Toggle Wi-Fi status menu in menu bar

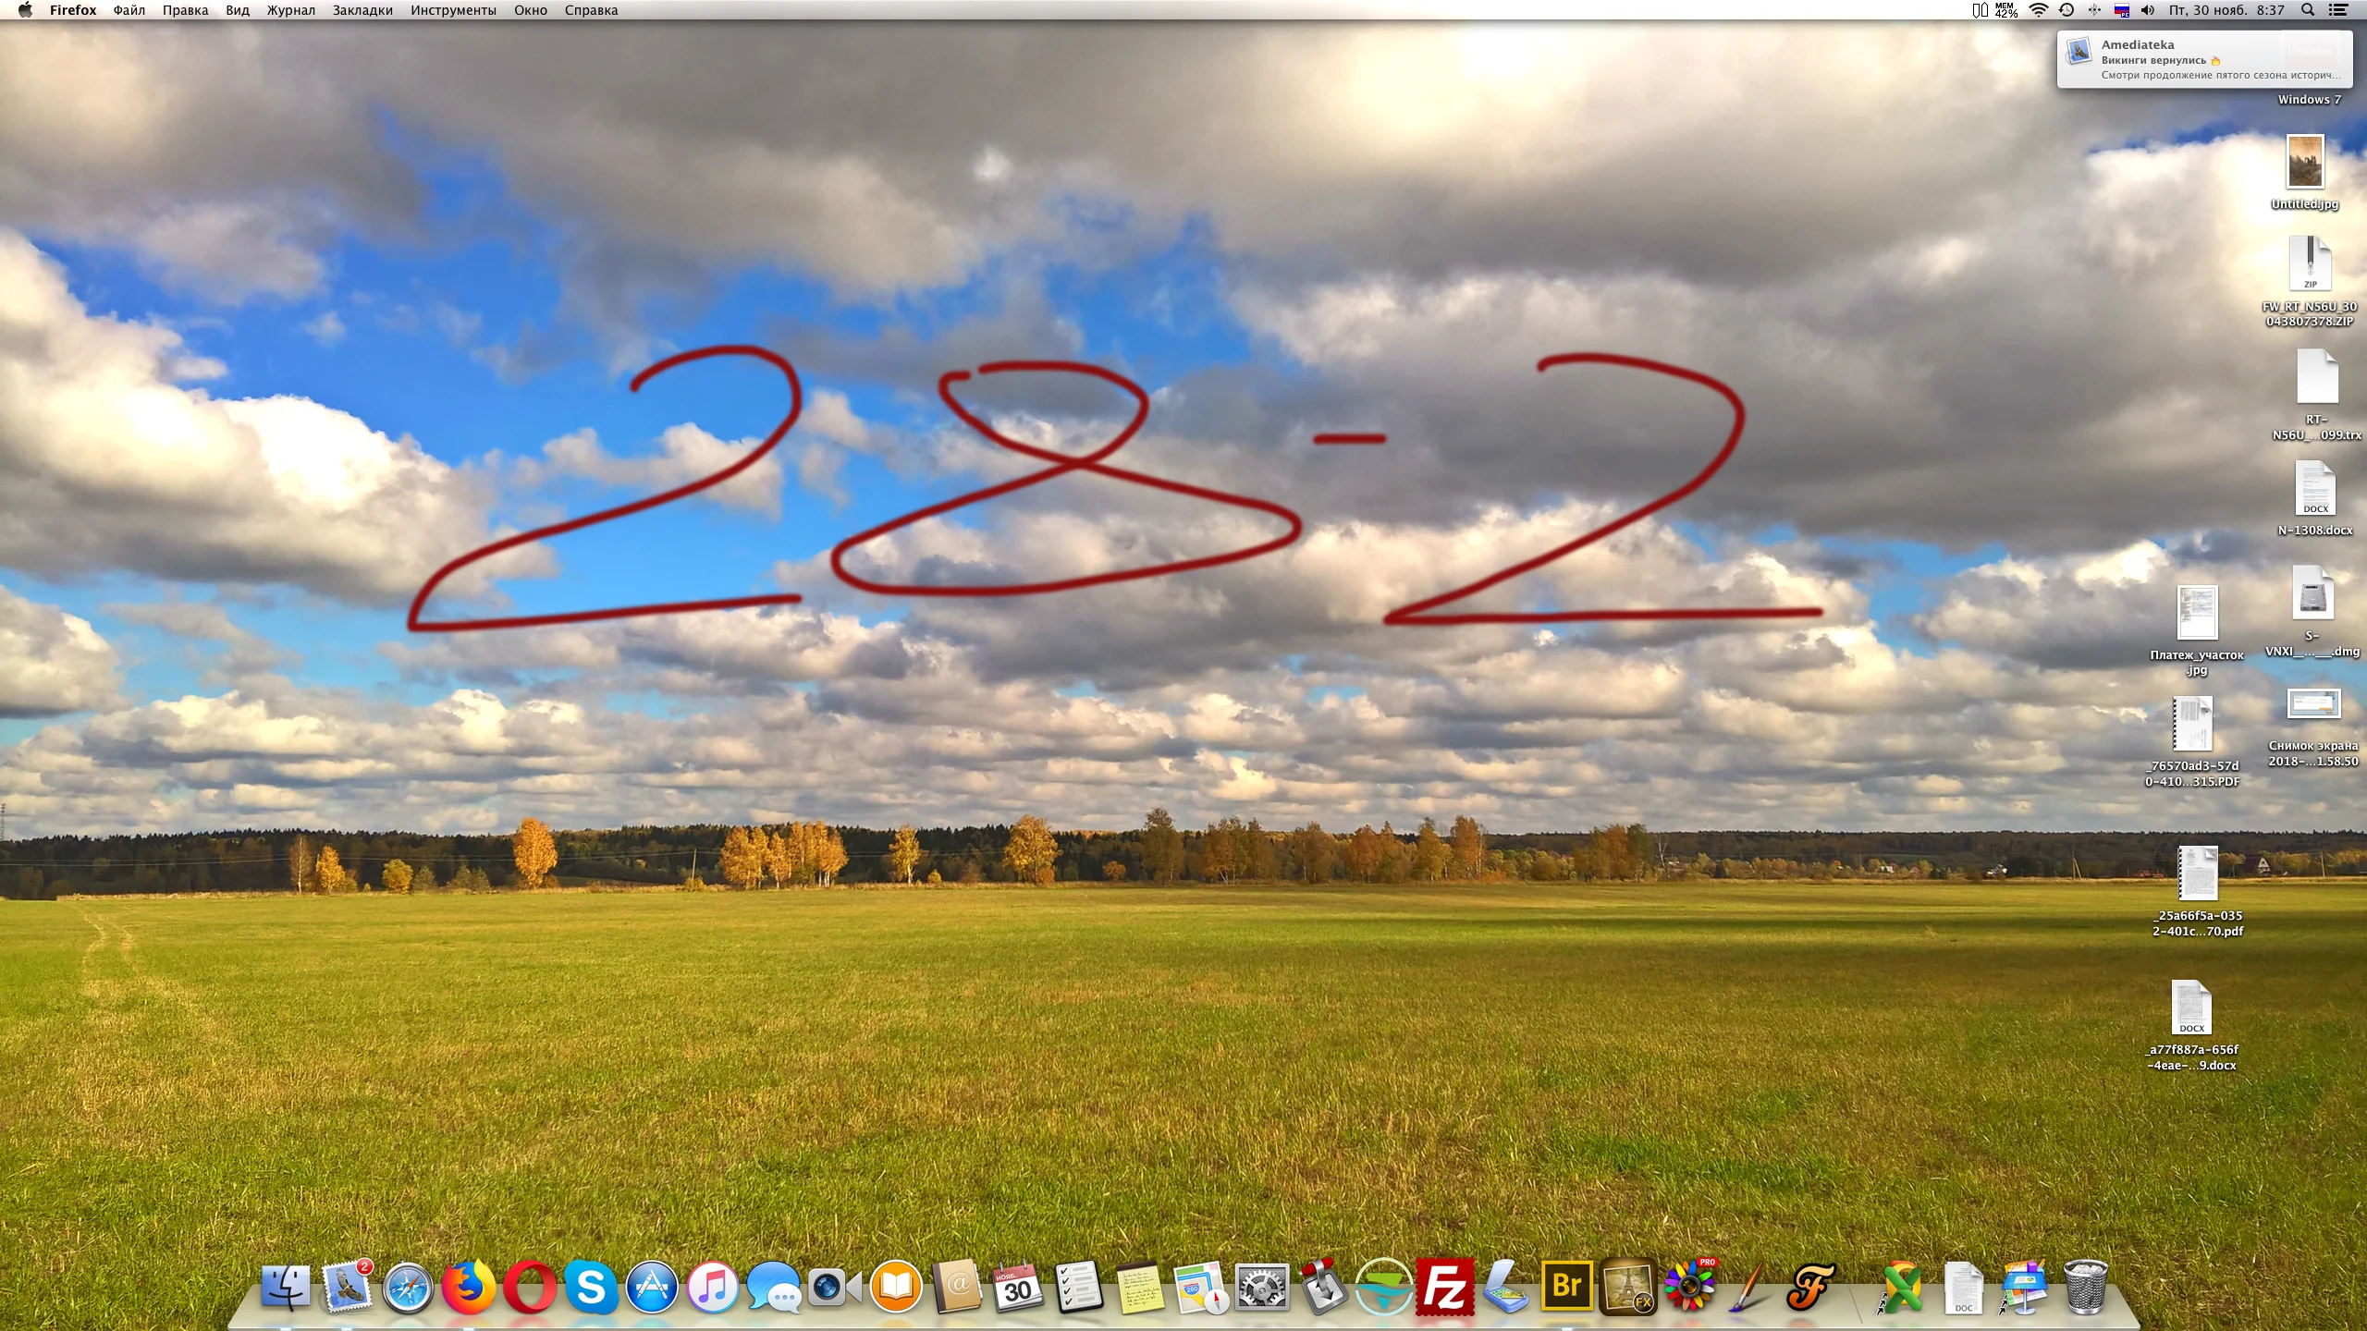point(2038,10)
